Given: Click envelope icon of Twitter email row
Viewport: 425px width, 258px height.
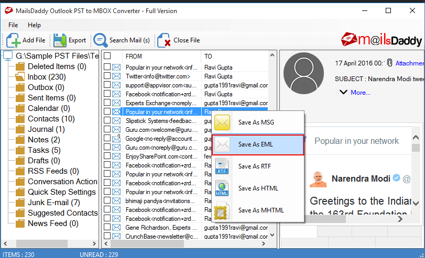Looking at the screenshot, I should pos(116,76).
